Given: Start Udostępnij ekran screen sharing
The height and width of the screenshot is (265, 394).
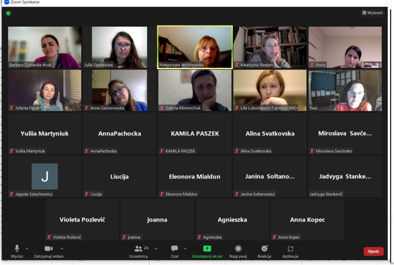Looking at the screenshot, I should (207, 252).
